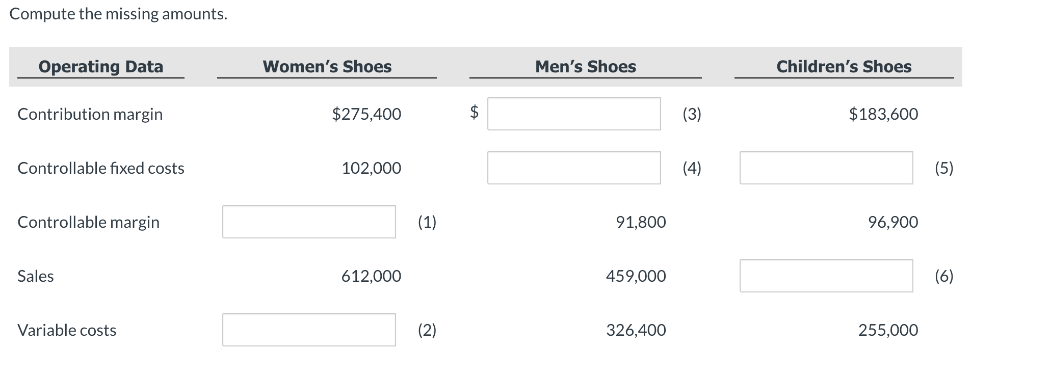This screenshot has height=375, width=1050.
Task: Click the Operating Data column header
Action: tap(101, 67)
